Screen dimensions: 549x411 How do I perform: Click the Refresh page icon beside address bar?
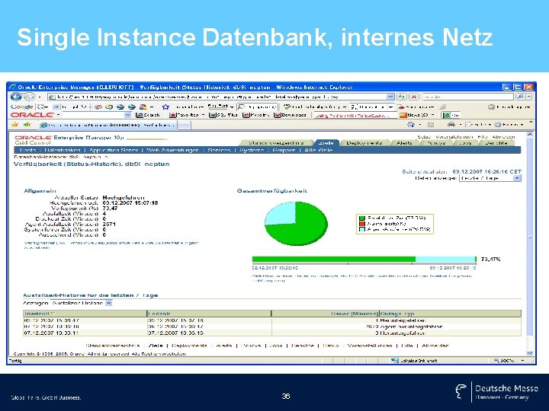click(x=402, y=97)
